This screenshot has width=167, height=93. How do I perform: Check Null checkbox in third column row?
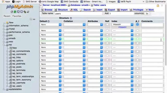click(x=107, y=35)
